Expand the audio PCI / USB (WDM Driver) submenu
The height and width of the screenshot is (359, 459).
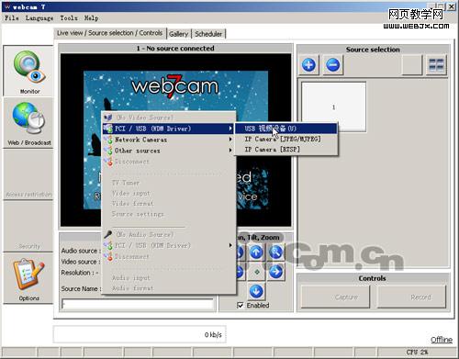click(168, 245)
